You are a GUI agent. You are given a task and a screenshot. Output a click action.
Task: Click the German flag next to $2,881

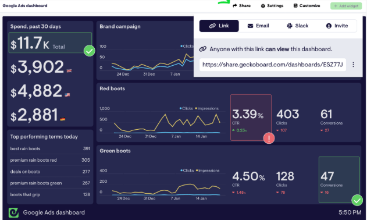tap(62, 119)
